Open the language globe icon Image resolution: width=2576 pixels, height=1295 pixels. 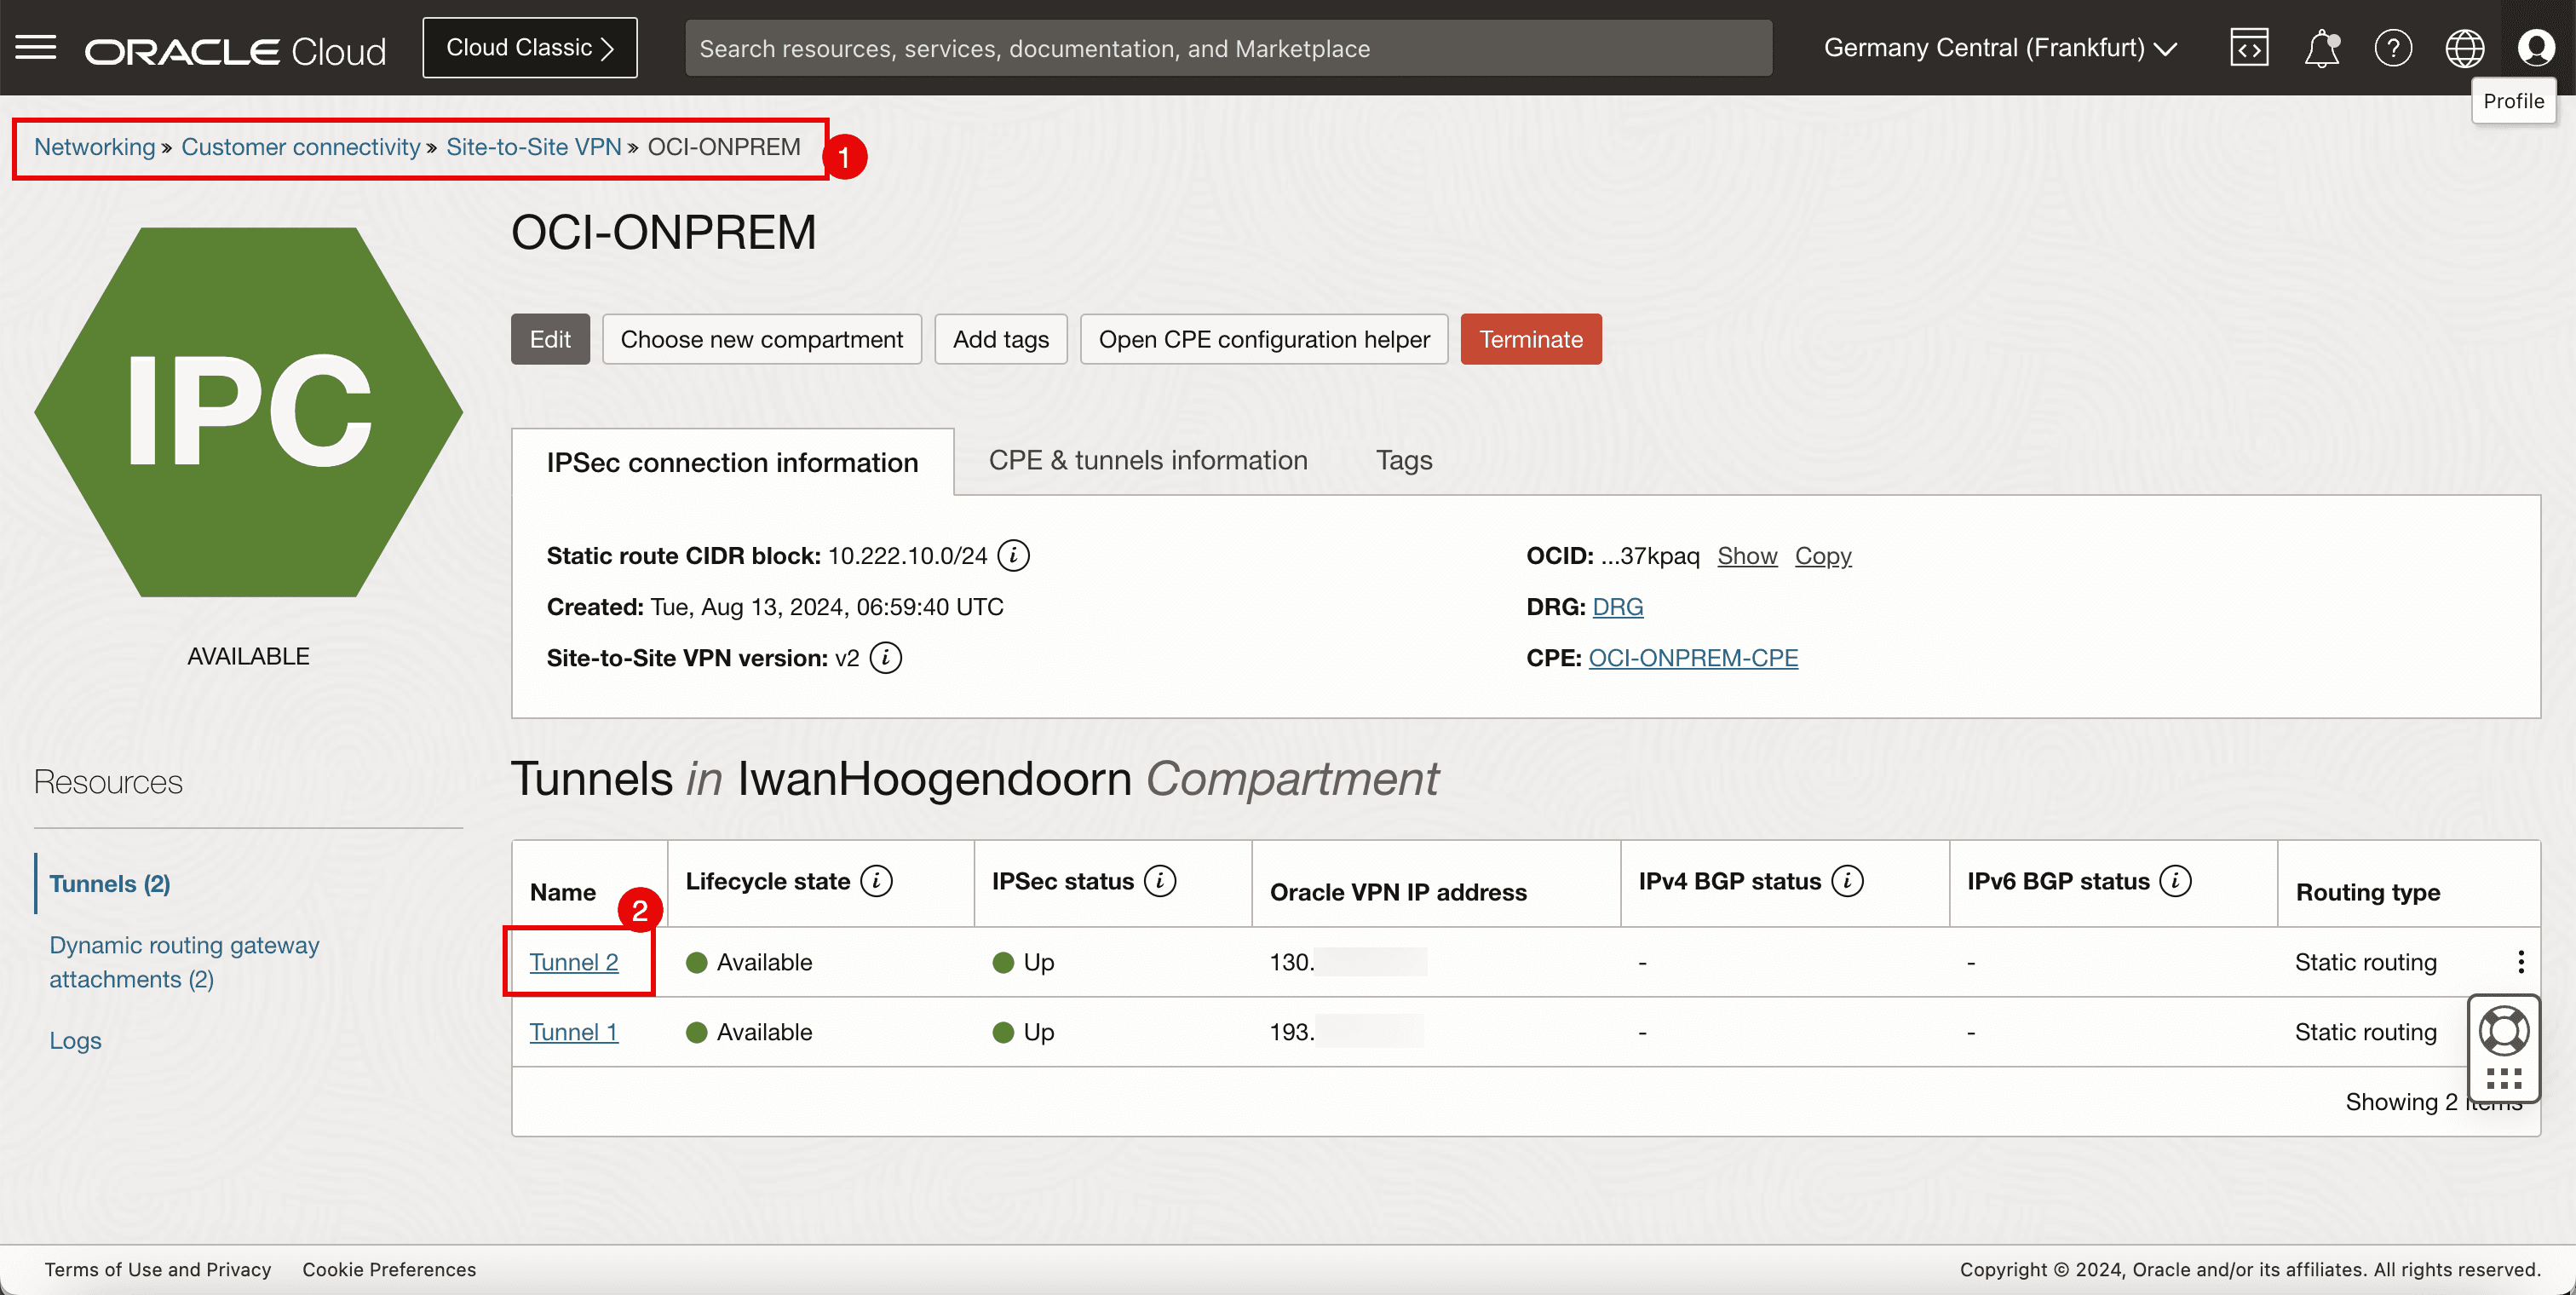click(x=2464, y=48)
